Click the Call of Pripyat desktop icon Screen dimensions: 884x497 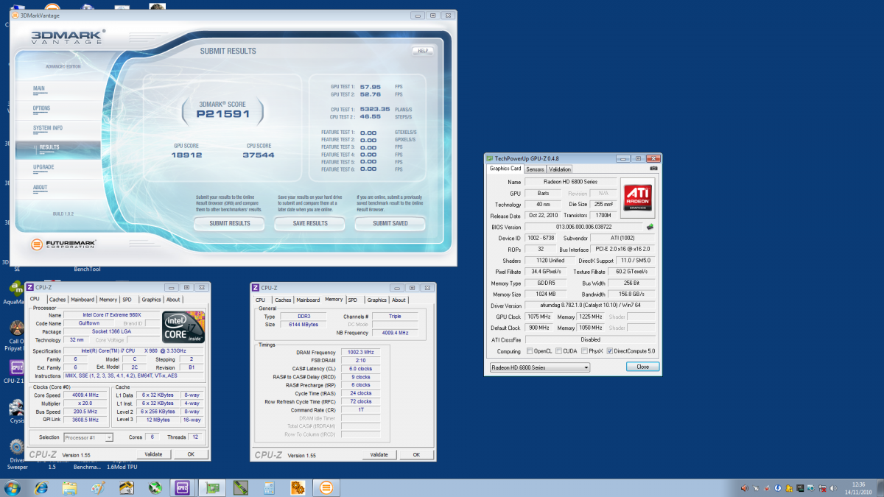click(x=15, y=329)
